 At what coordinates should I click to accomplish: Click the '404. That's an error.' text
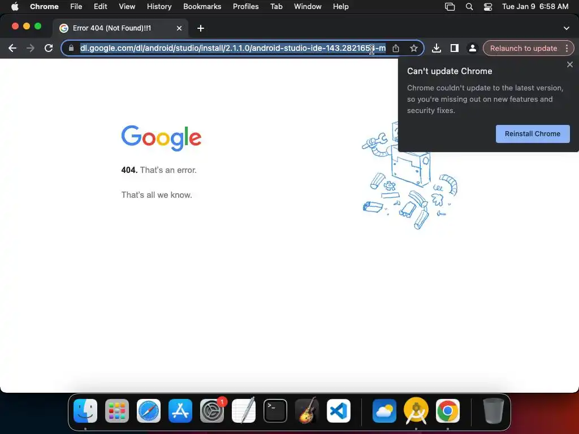(x=159, y=170)
